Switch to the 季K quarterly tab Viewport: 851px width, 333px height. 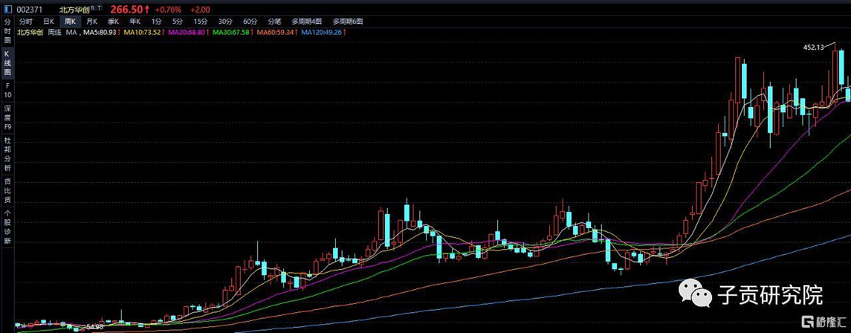(113, 21)
